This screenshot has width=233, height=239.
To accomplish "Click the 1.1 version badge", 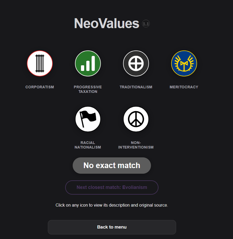I will pos(146,24).
